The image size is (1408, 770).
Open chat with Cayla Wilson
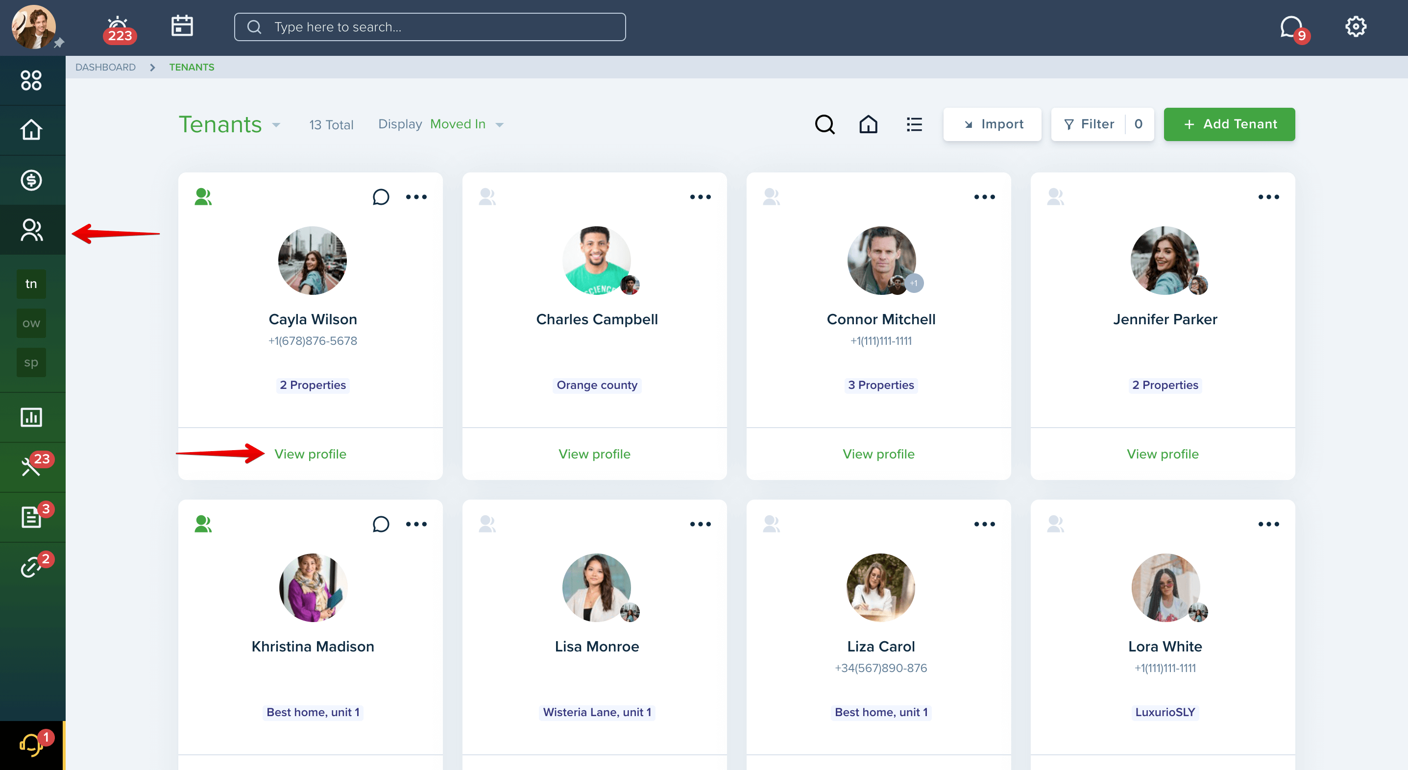381,197
